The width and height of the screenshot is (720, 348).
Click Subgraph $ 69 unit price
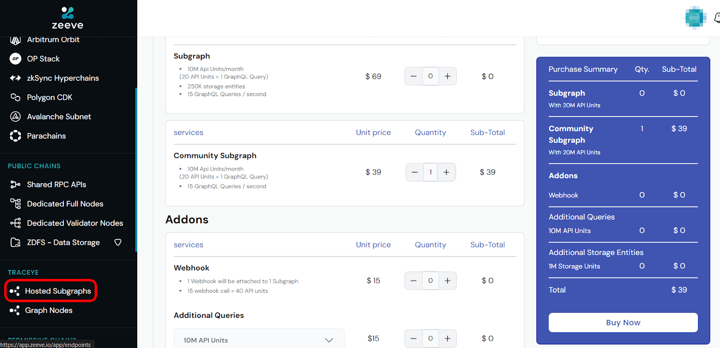[373, 77]
